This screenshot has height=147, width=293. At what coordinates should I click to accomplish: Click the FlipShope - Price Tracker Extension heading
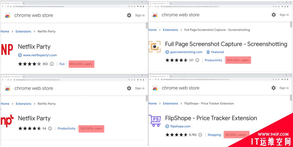(211, 118)
